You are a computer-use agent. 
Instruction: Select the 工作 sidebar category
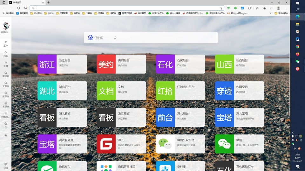click(6, 44)
